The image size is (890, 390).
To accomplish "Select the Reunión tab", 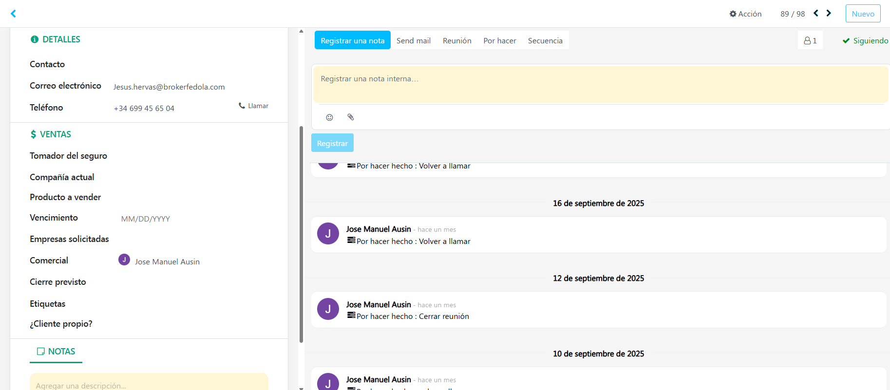I will point(456,41).
